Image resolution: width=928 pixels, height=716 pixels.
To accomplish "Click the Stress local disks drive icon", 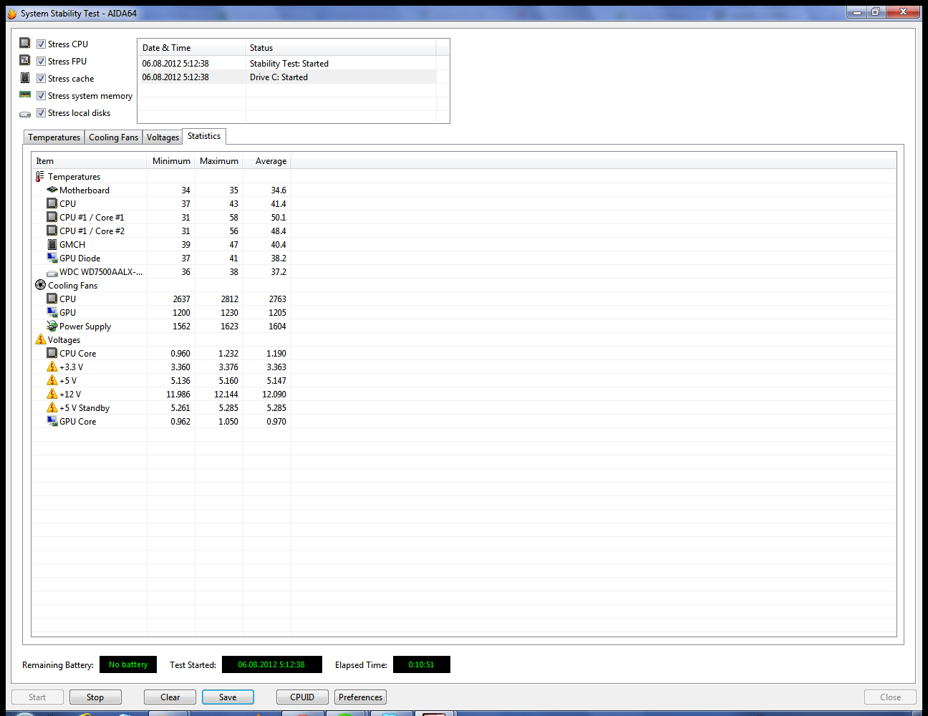I will click(x=25, y=114).
